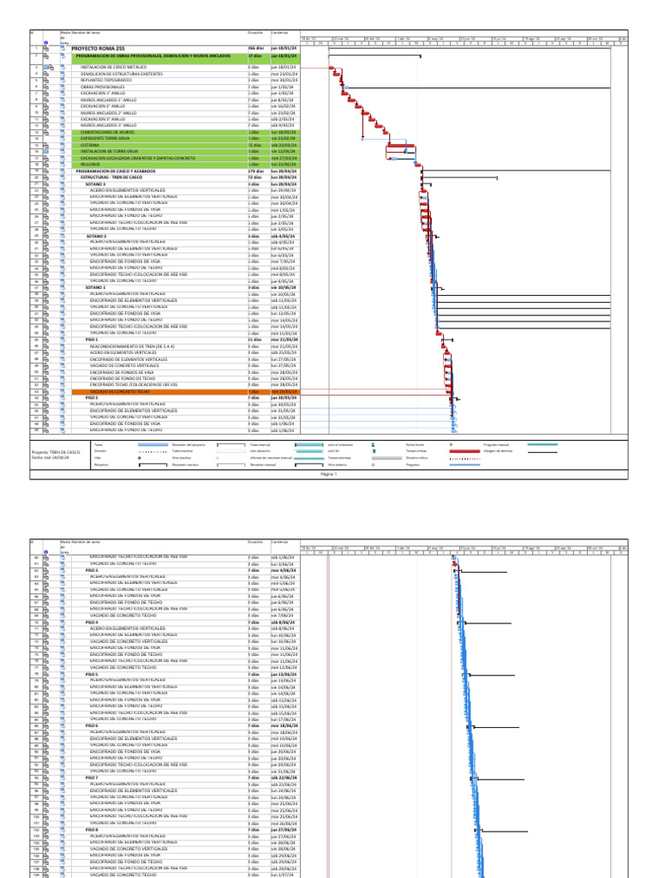658x878 pixels.
Task: Select the 'PISO 8' summary on second page
Action: click(91, 830)
